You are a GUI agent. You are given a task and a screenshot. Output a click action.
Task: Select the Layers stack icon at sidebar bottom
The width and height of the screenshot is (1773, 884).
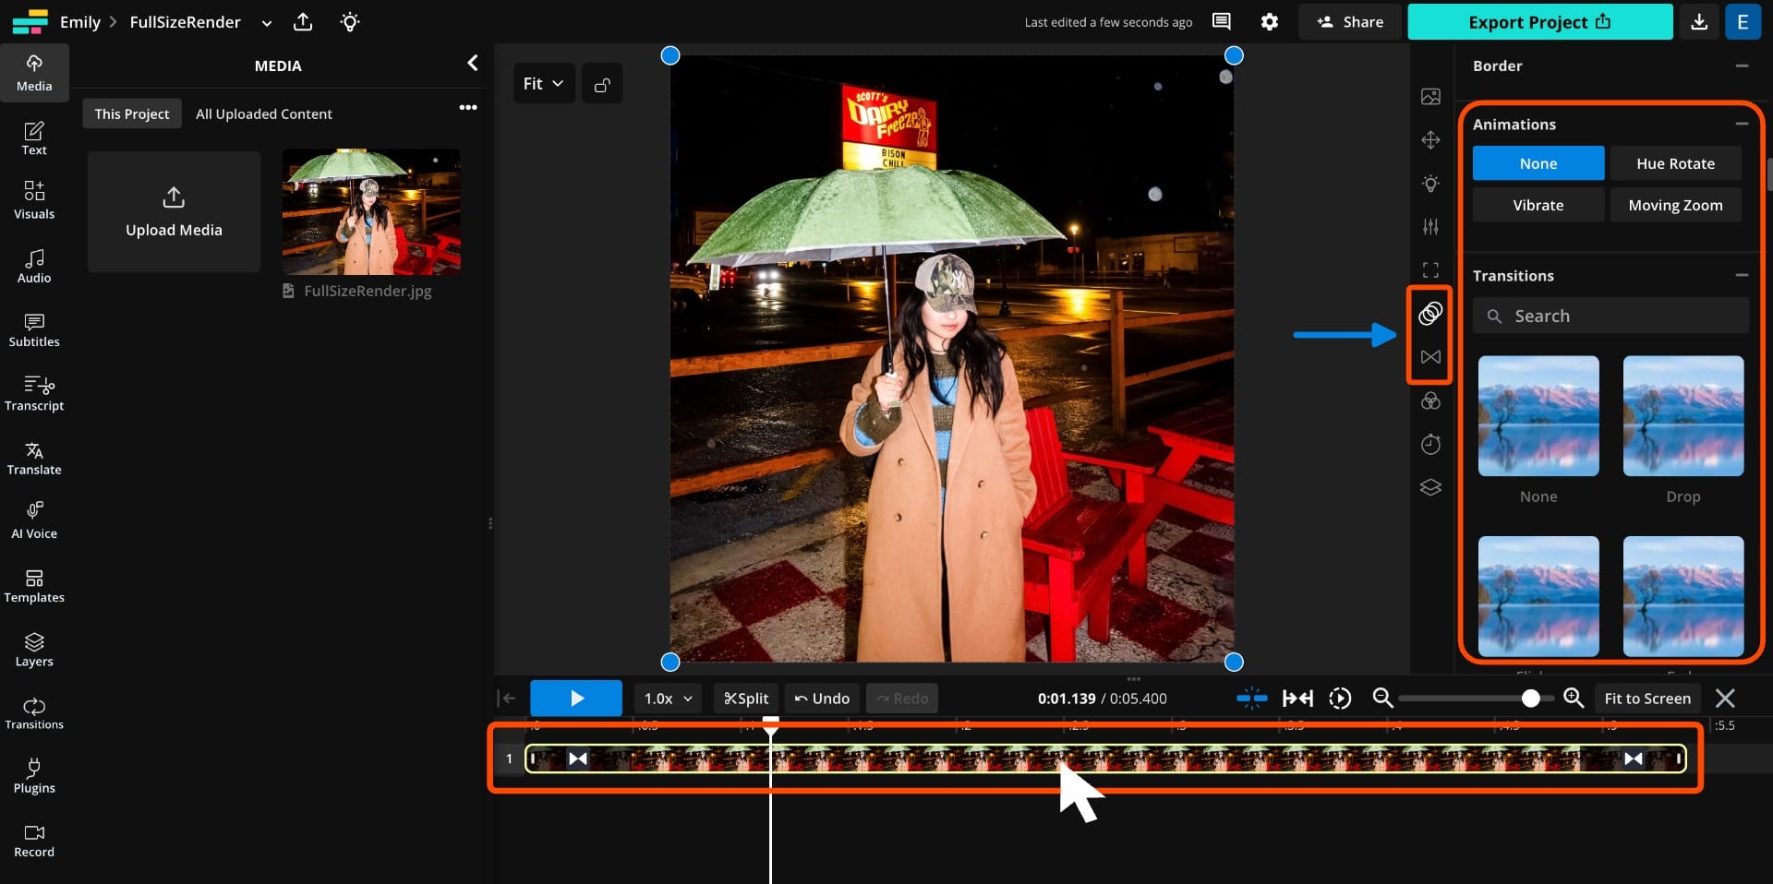1430,487
